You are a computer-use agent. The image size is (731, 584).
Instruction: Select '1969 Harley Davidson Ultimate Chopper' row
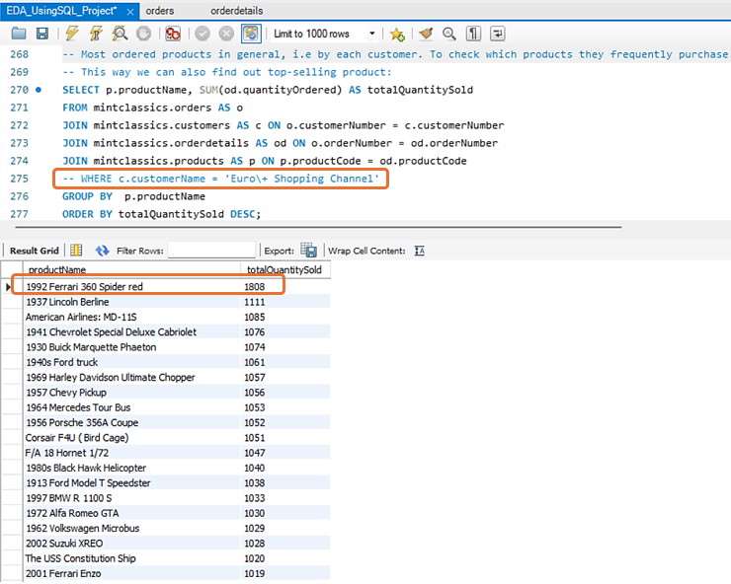tap(177, 377)
